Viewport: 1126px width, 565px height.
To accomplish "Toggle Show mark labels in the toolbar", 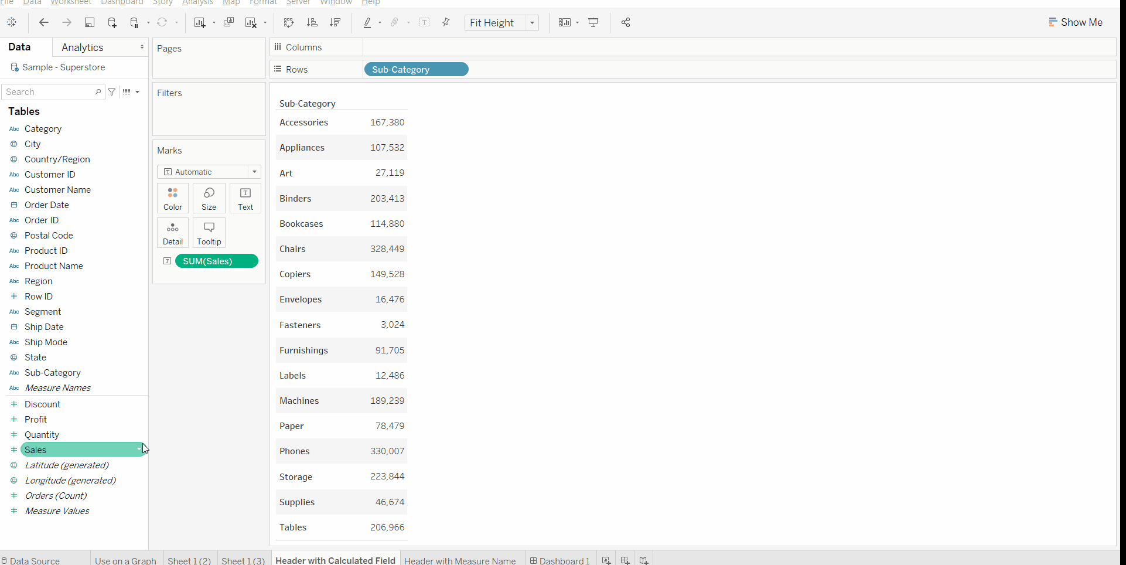I will click(x=425, y=22).
